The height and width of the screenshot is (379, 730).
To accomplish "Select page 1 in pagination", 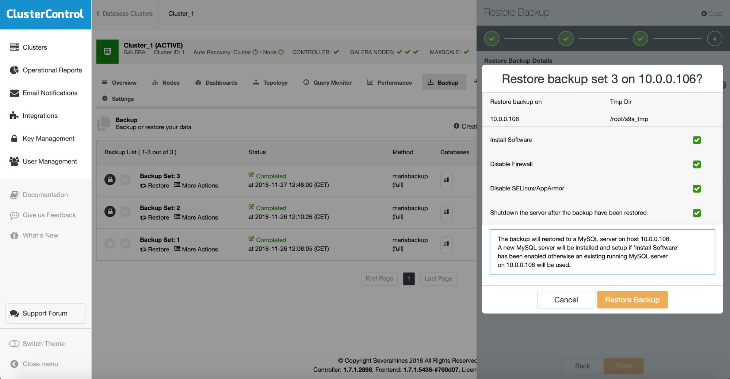I will click(409, 279).
